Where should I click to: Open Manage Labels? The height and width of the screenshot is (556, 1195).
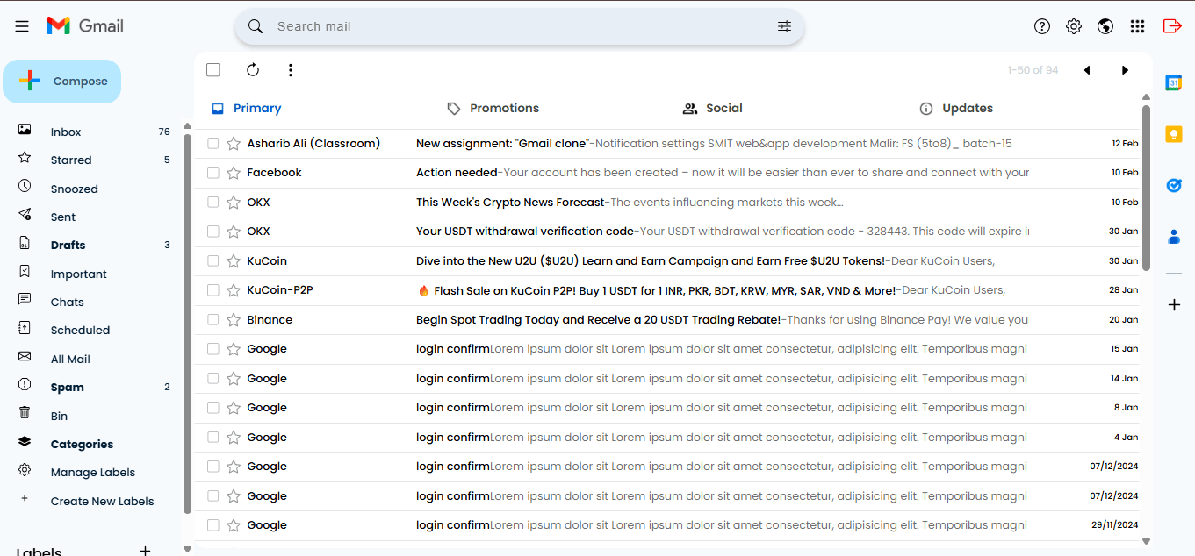pyautogui.click(x=93, y=472)
